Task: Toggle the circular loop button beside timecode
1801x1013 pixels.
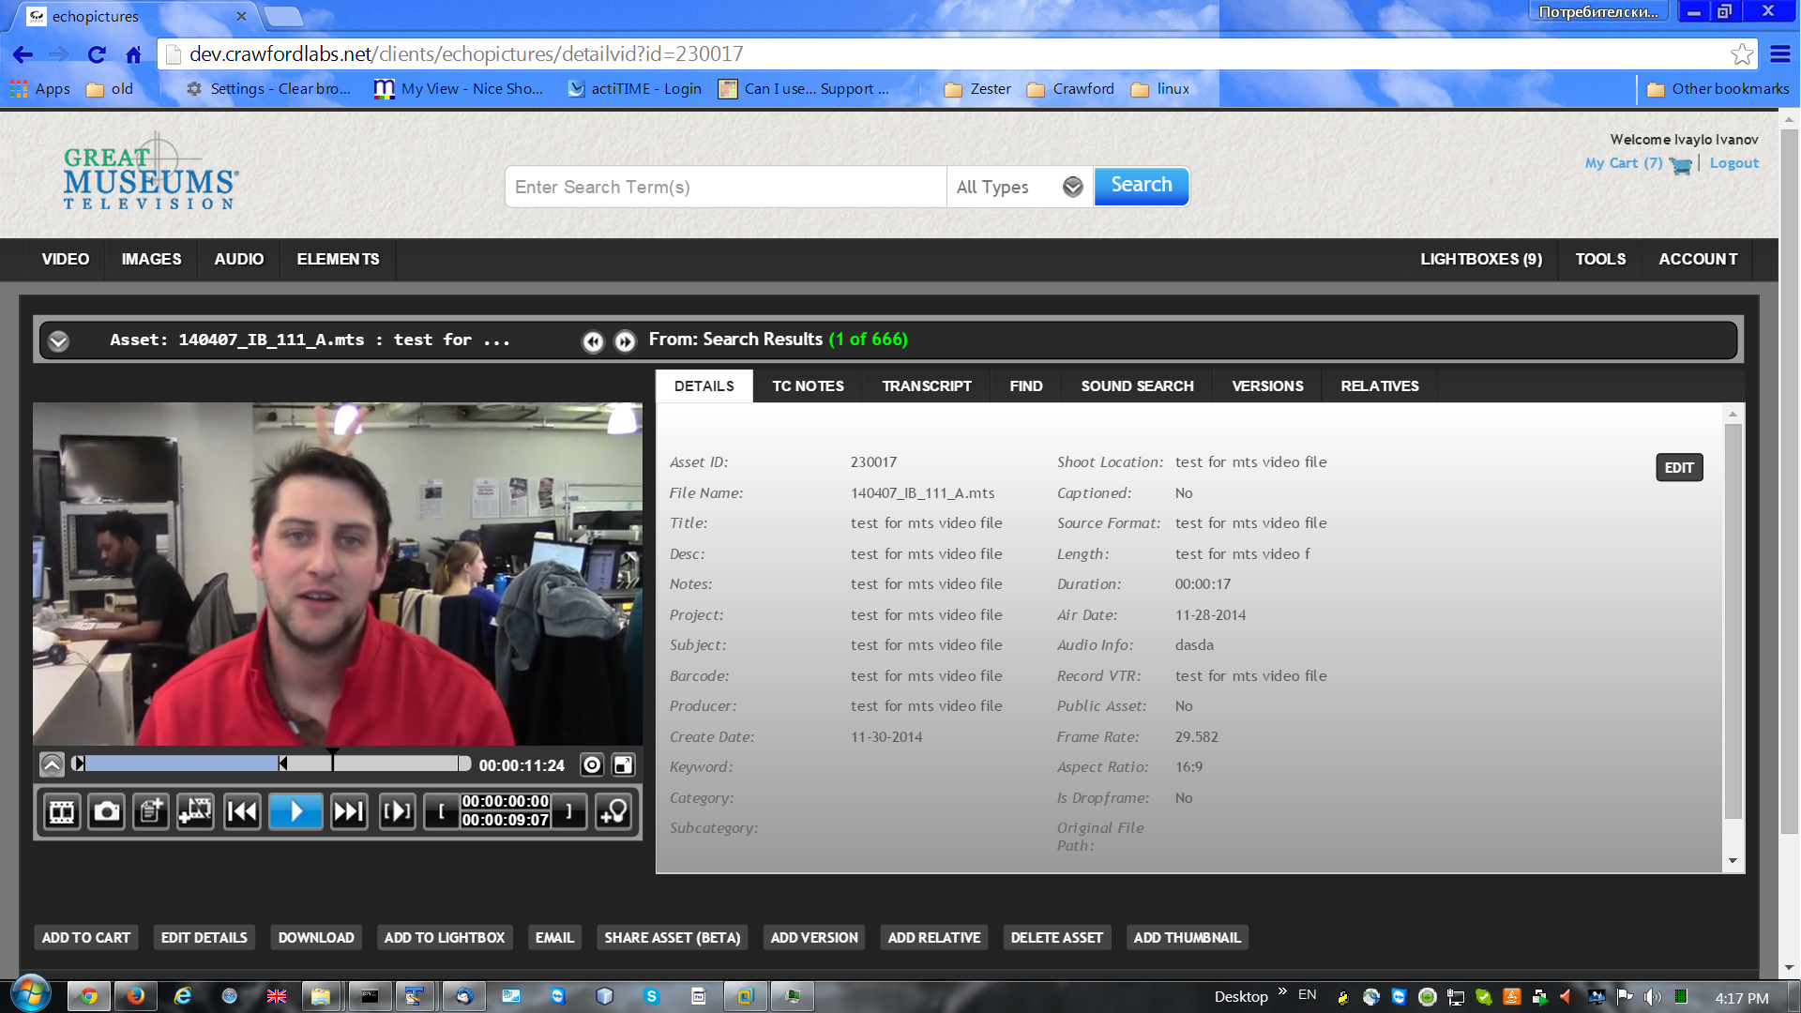Action: point(592,765)
